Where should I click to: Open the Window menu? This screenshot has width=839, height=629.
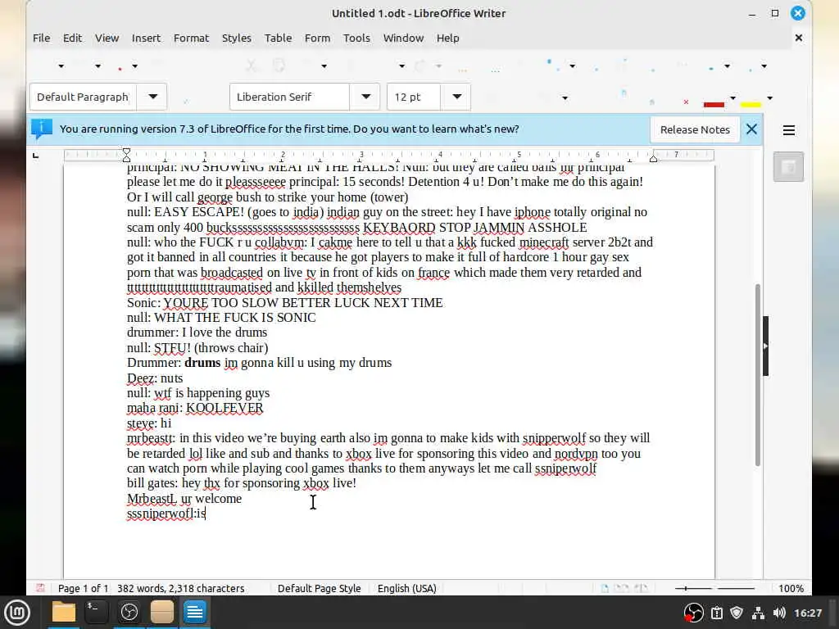[x=403, y=38]
